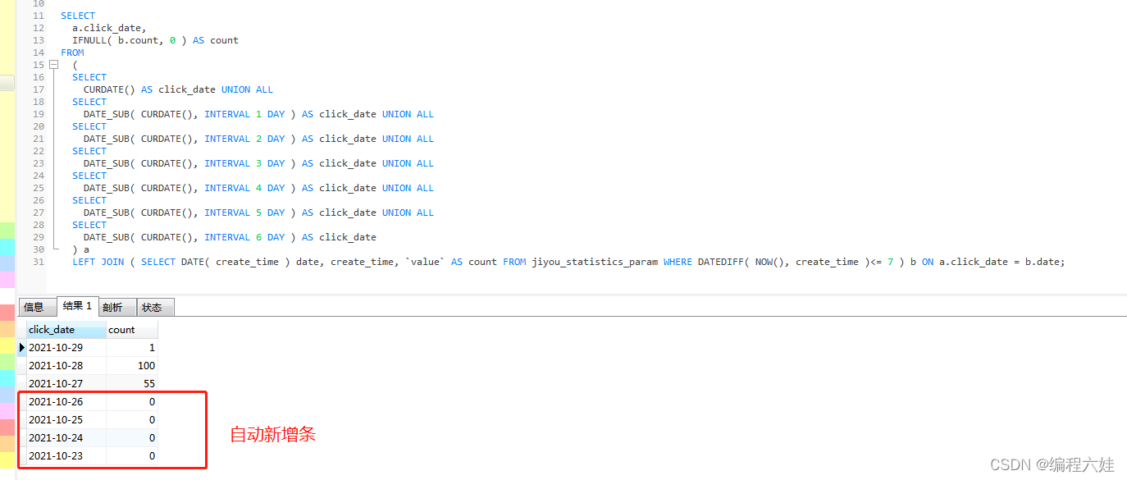This screenshot has width=1127, height=480.
Task: Click INTERVAL 3 DAY in the code
Action: pos(244,163)
